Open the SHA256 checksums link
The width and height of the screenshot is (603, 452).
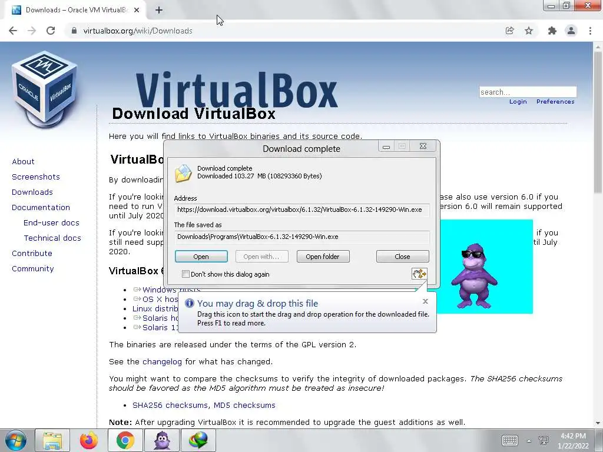pyautogui.click(x=170, y=405)
